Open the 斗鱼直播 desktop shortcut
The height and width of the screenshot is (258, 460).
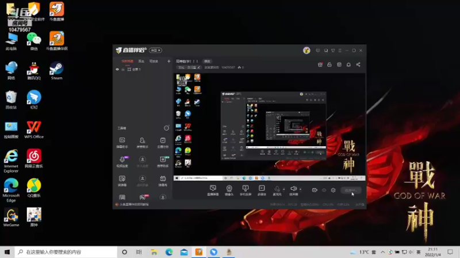(56, 11)
